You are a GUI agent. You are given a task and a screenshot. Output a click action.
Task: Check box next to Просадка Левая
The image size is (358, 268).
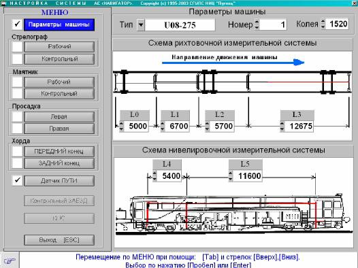17,117
